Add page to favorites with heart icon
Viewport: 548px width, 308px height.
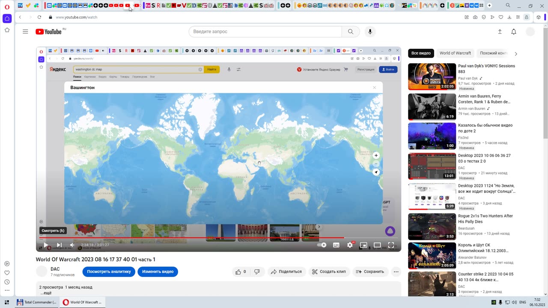[501, 17]
